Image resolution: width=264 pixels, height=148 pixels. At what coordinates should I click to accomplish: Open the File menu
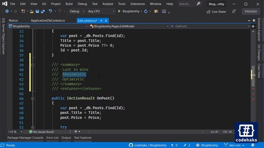click(x=13, y=4)
